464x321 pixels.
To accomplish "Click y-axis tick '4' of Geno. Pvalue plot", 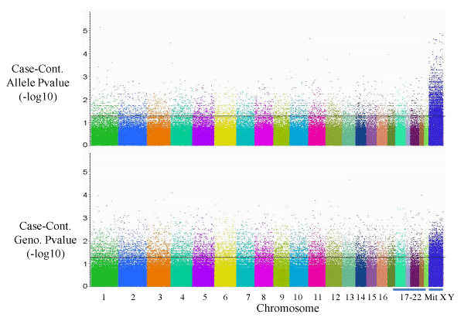I will coord(85,195).
